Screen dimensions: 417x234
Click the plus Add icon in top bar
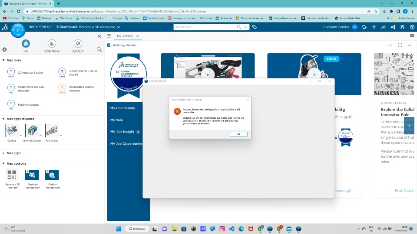[374, 27]
